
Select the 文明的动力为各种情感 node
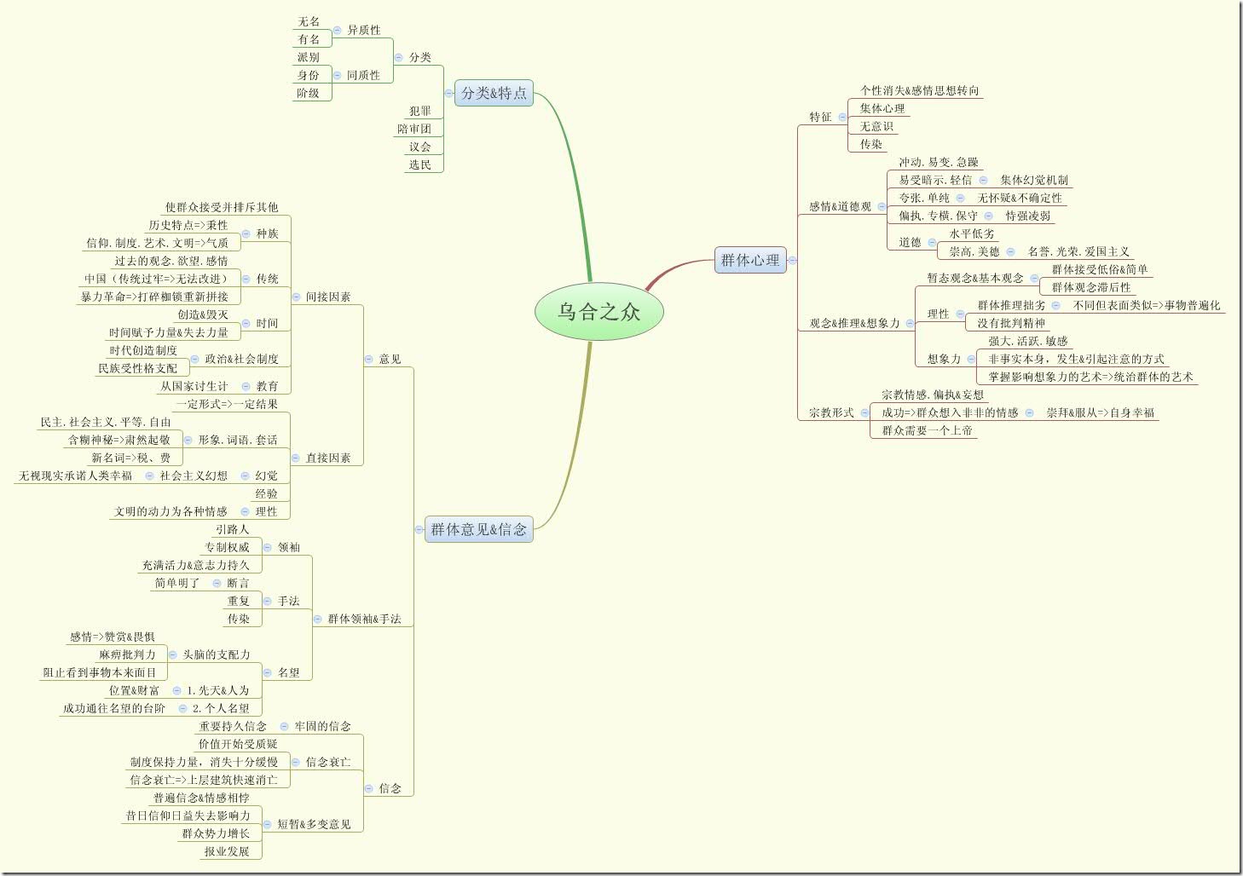(171, 511)
